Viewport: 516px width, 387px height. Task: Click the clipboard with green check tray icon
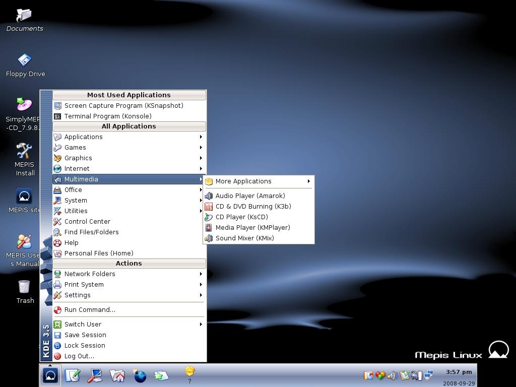pyautogui.click(x=405, y=375)
